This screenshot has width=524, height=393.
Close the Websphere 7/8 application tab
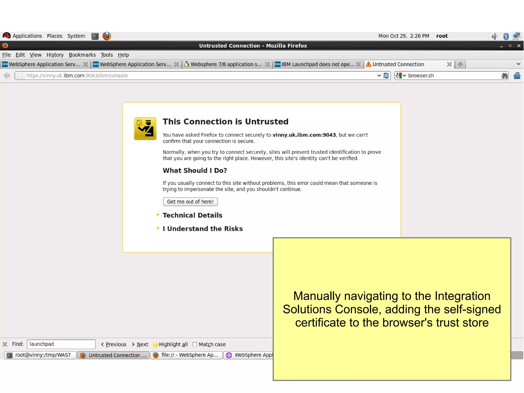tap(267, 64)
